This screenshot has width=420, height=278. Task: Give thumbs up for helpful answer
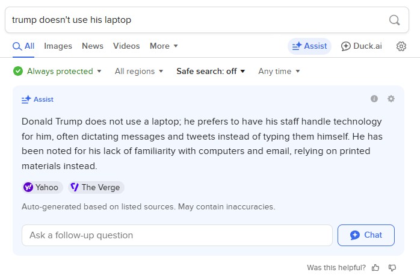point(375,268)
